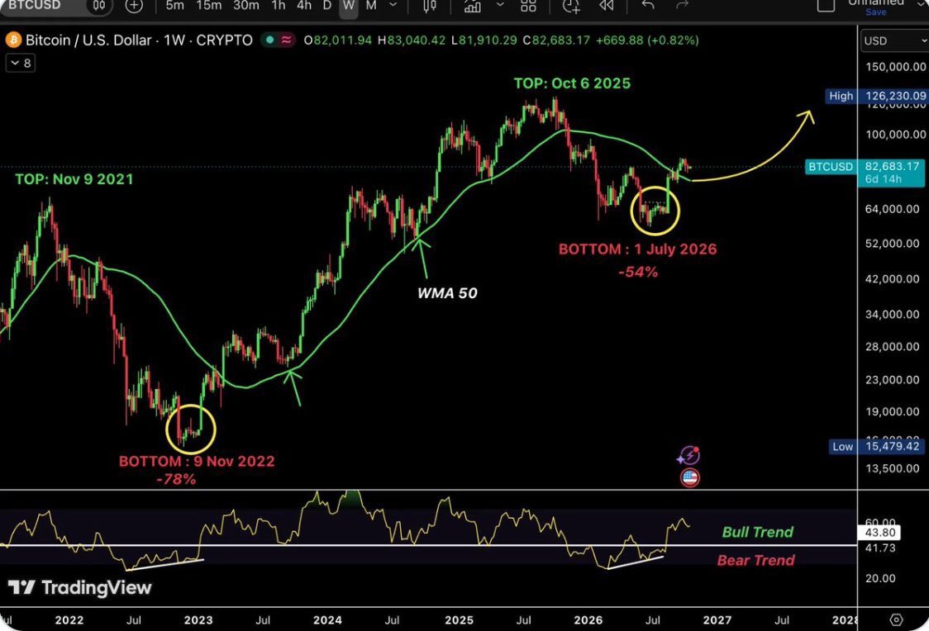The height and width of the screenshot is (631, 929).
Task: Redo the last chart action
Action: (x=682, y=5)
